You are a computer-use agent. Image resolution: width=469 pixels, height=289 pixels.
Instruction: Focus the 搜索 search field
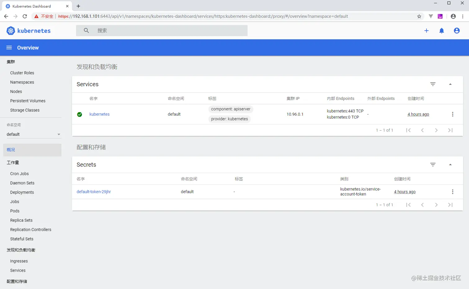(162, 30)
